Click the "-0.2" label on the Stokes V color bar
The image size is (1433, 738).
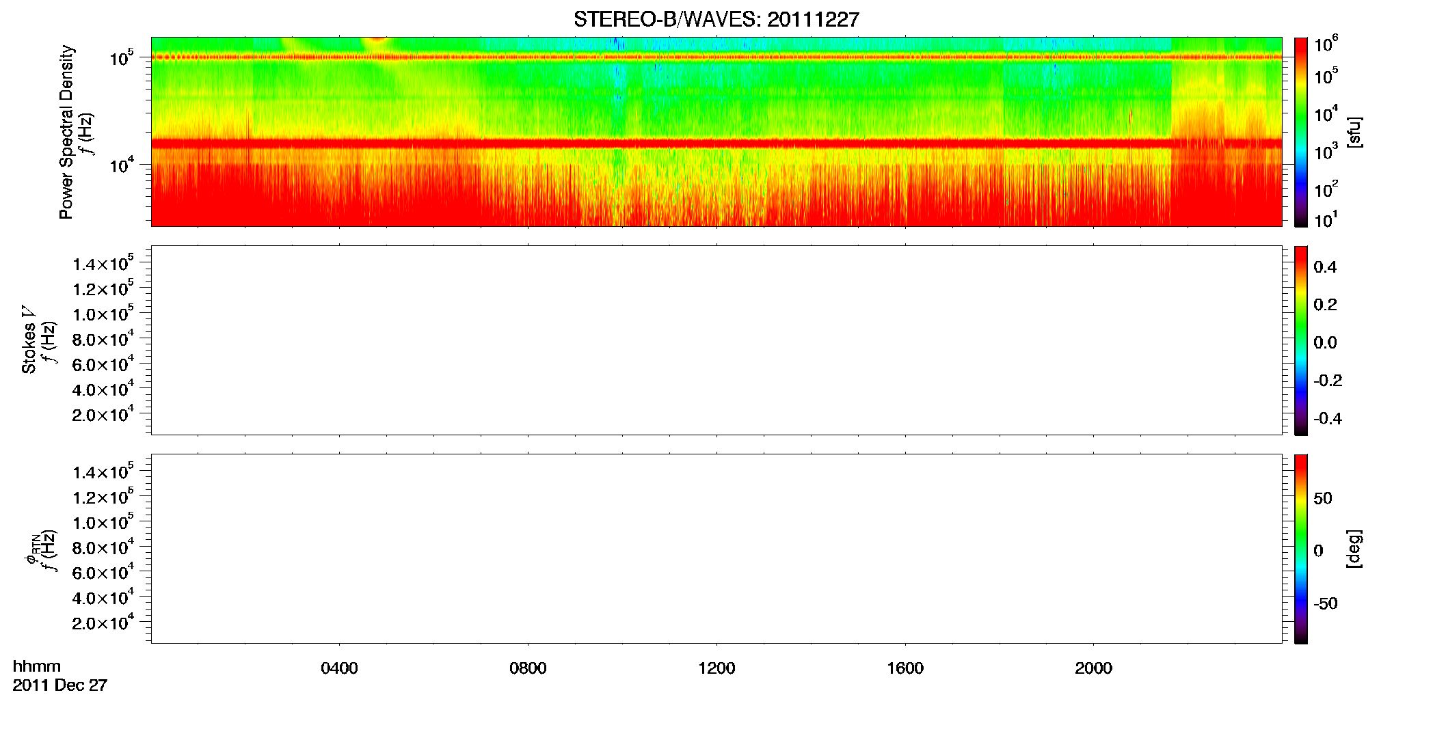point(1328,381)
